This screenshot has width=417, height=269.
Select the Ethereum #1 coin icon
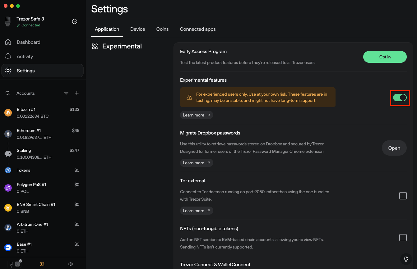click(x=8, y=134)
